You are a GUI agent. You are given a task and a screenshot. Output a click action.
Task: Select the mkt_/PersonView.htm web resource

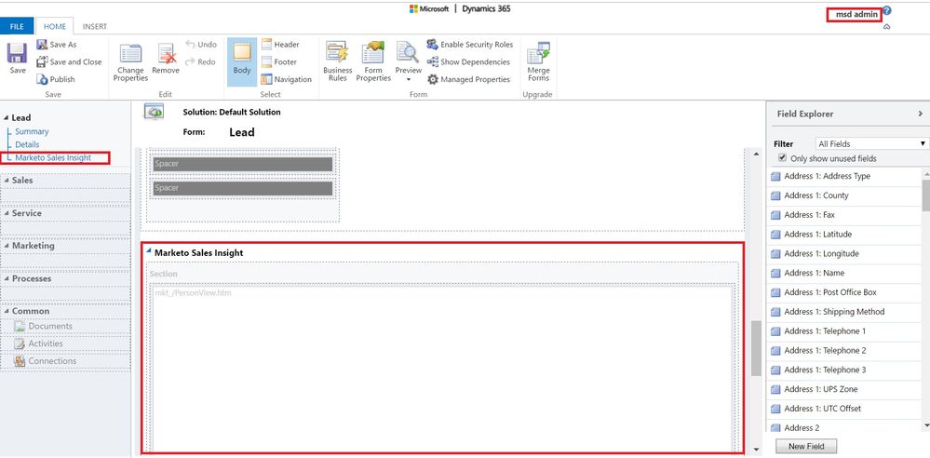(442, 369)
